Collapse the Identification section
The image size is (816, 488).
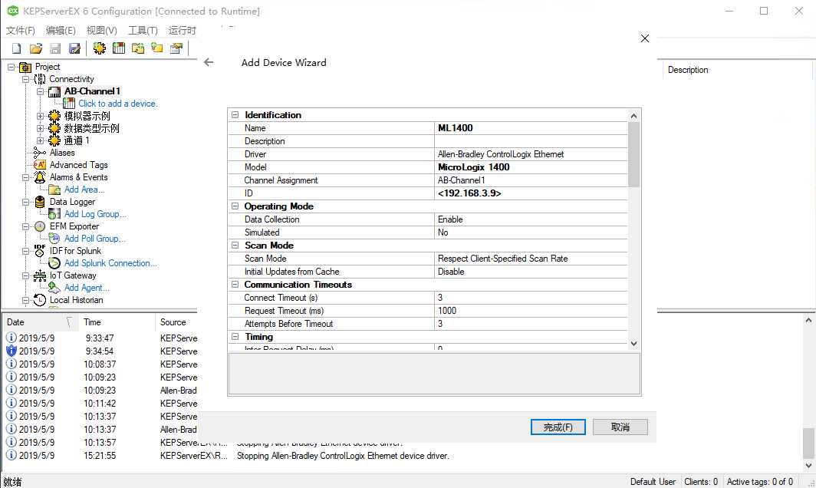point(235,114)
